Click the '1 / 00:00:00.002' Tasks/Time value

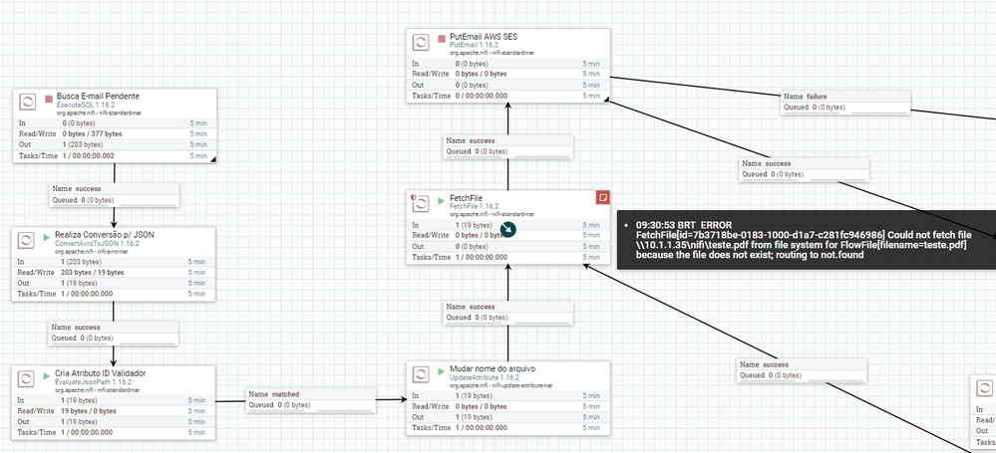(89, 156)
